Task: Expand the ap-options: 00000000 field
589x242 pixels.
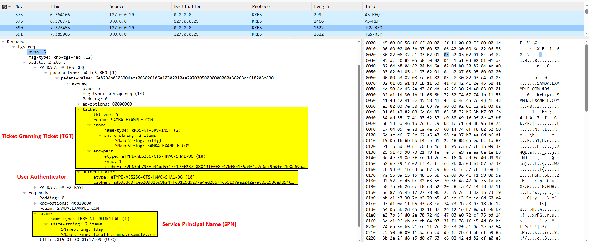Action: (x=79, y=104)
